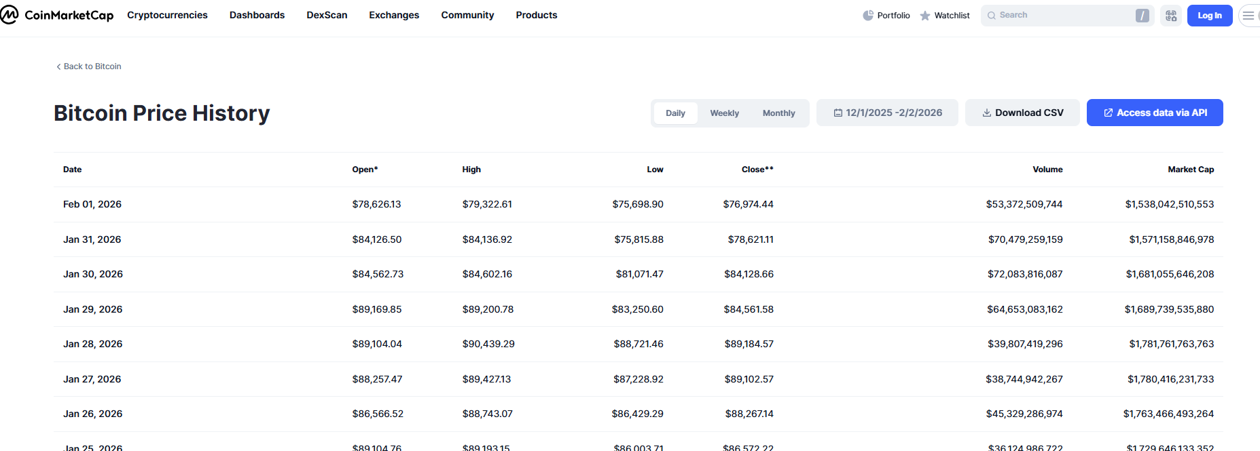Viewport: 1260px width, 451px height.
Task: Open the Portfolio pie chart icon
Action: point(868,16)
